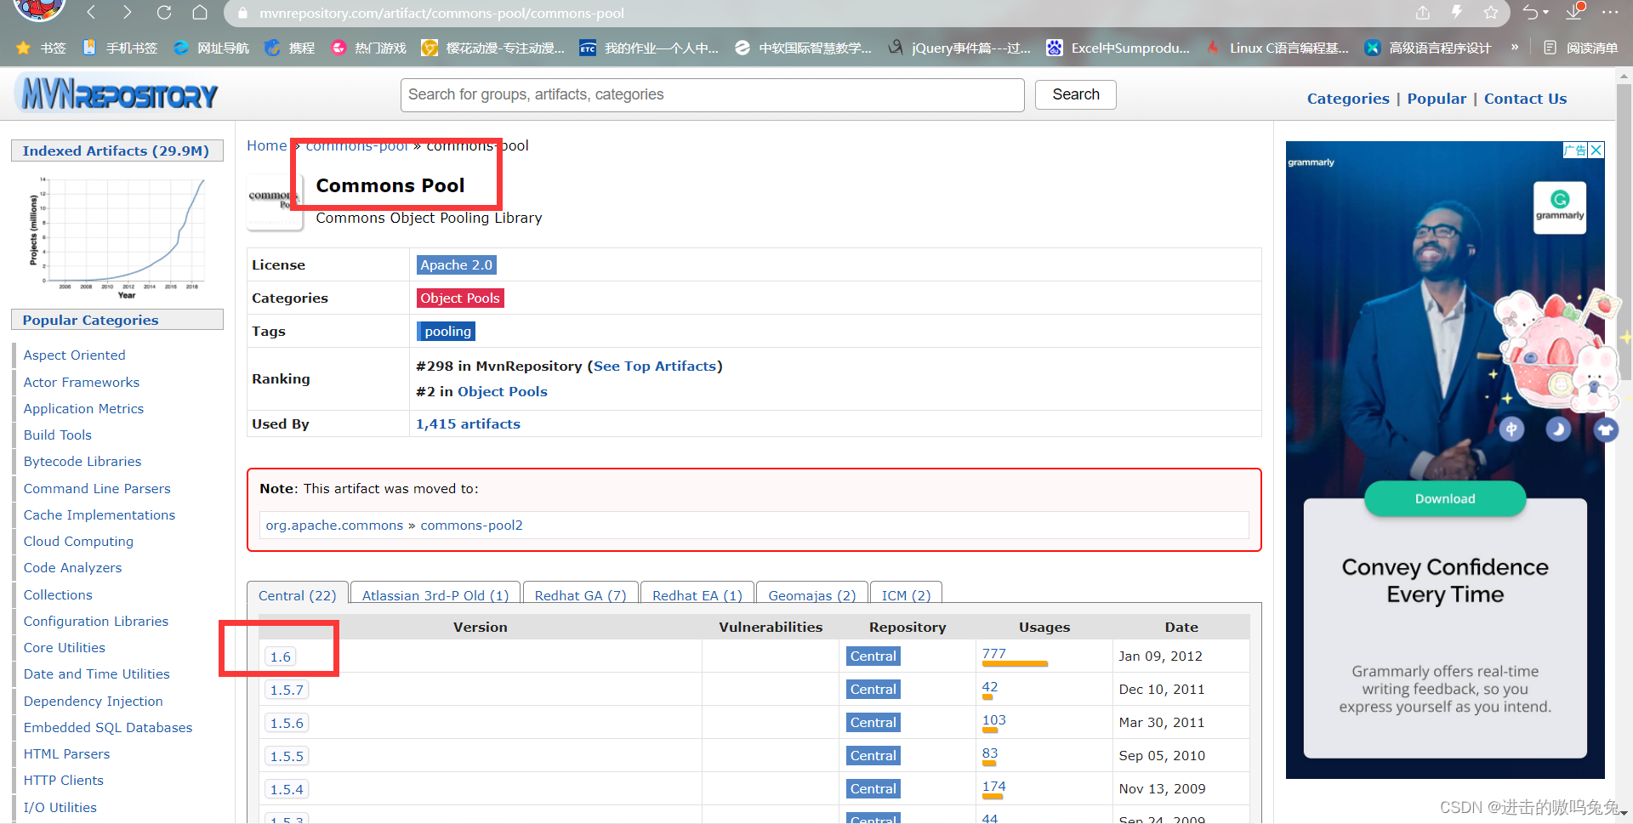Open the 携程 bookmark
This screenshot has height=824, width=1633.
[x=290, y=48]
